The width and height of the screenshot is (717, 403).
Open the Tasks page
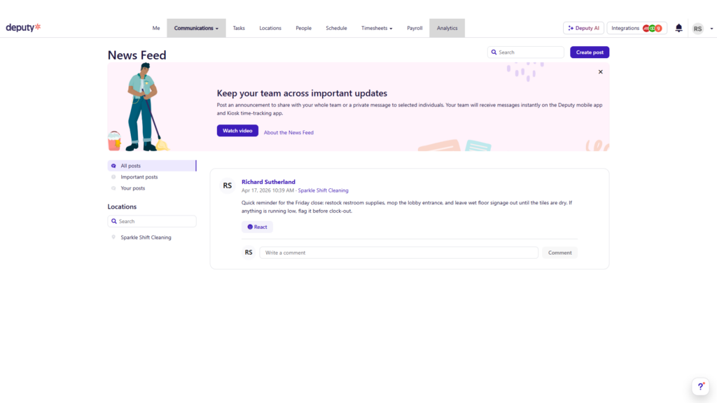coord(239,28)
